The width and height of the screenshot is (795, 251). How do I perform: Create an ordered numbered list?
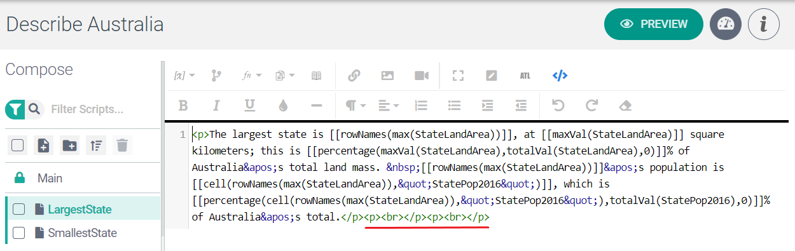click(x=421, y=105)
